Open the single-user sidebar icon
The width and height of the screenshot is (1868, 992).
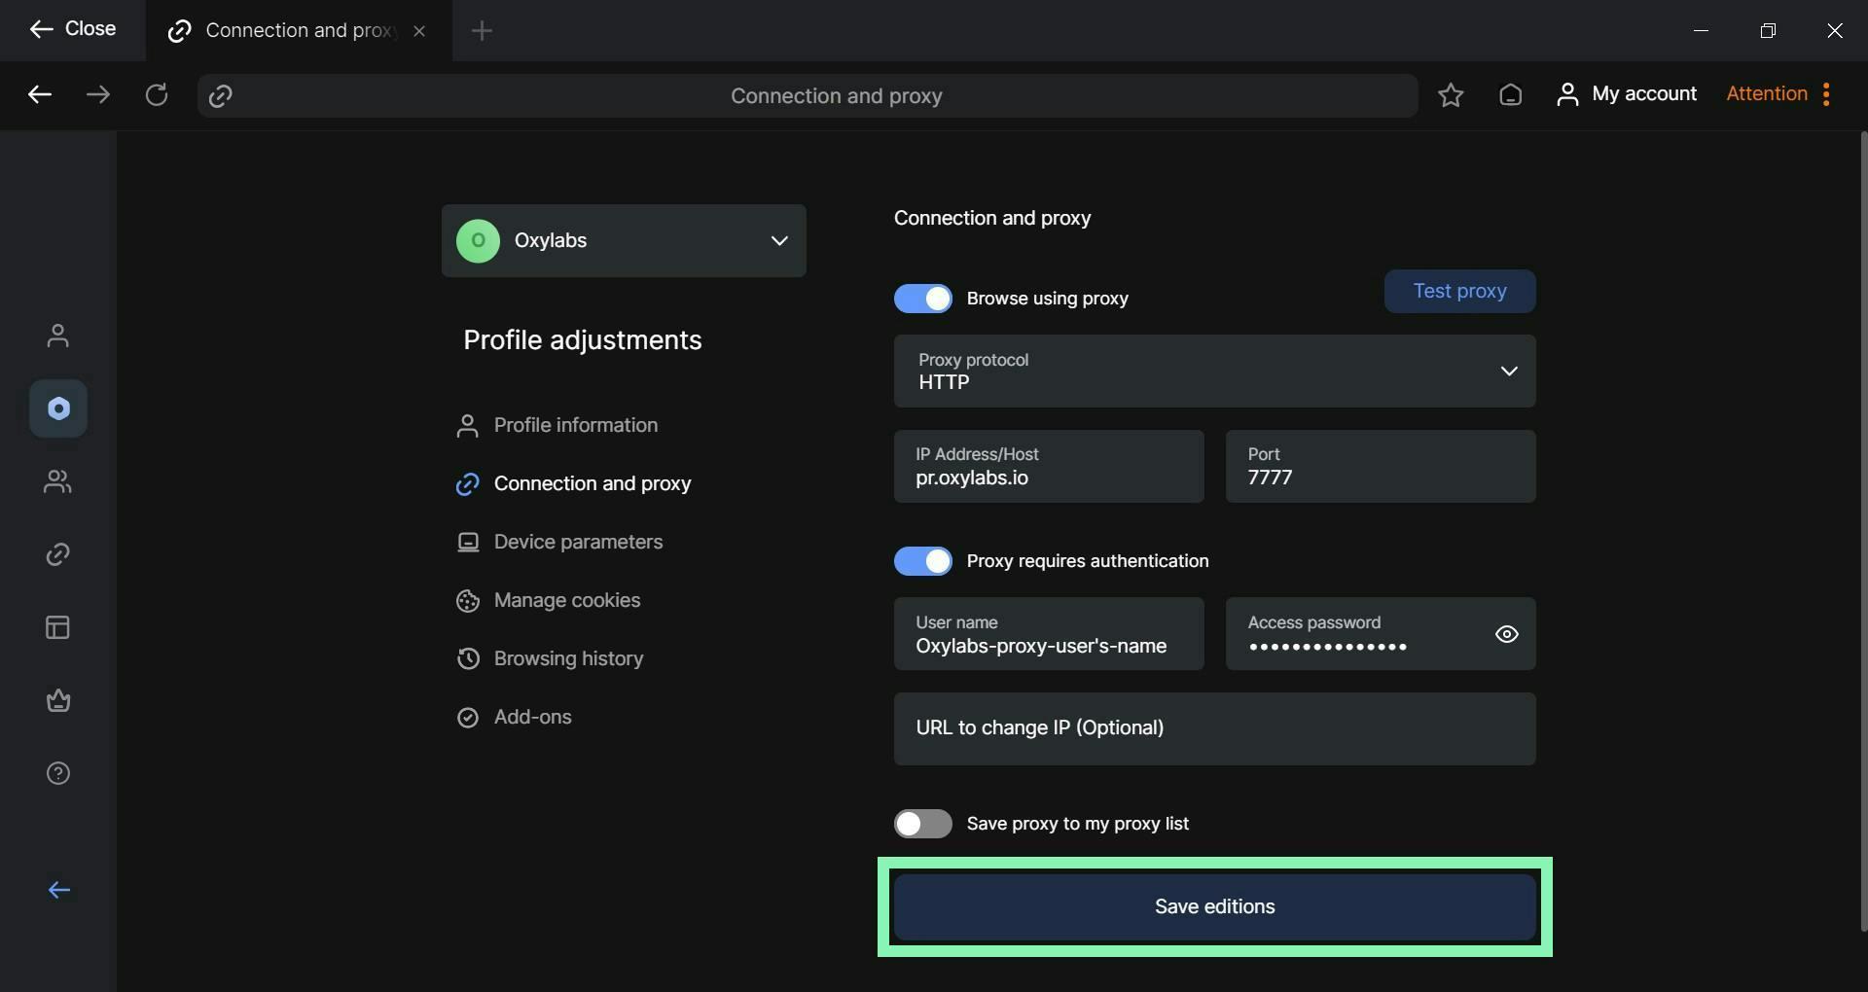[x=58, y=336]
